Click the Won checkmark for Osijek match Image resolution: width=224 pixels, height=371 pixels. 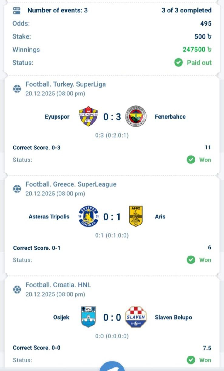pos(191,360)
